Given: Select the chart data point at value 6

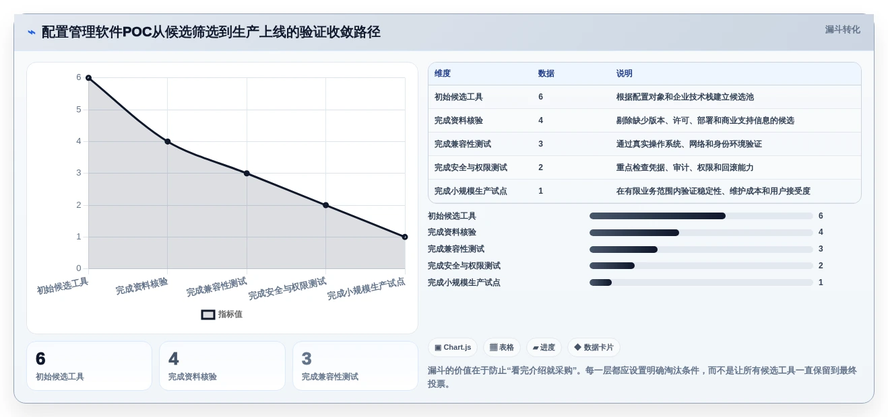Looking at the screenshot, I should pyautogui.click(x=88, y=78).
